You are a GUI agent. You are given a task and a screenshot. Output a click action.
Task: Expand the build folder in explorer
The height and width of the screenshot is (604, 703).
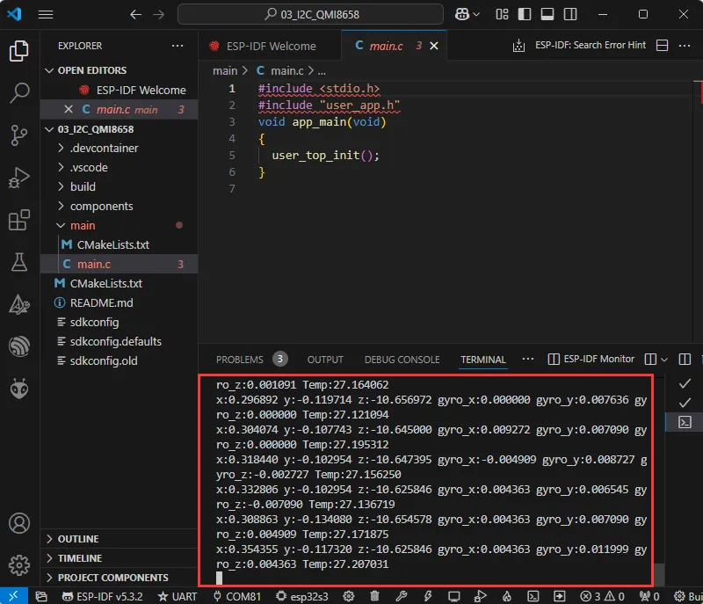coord(83,186)
